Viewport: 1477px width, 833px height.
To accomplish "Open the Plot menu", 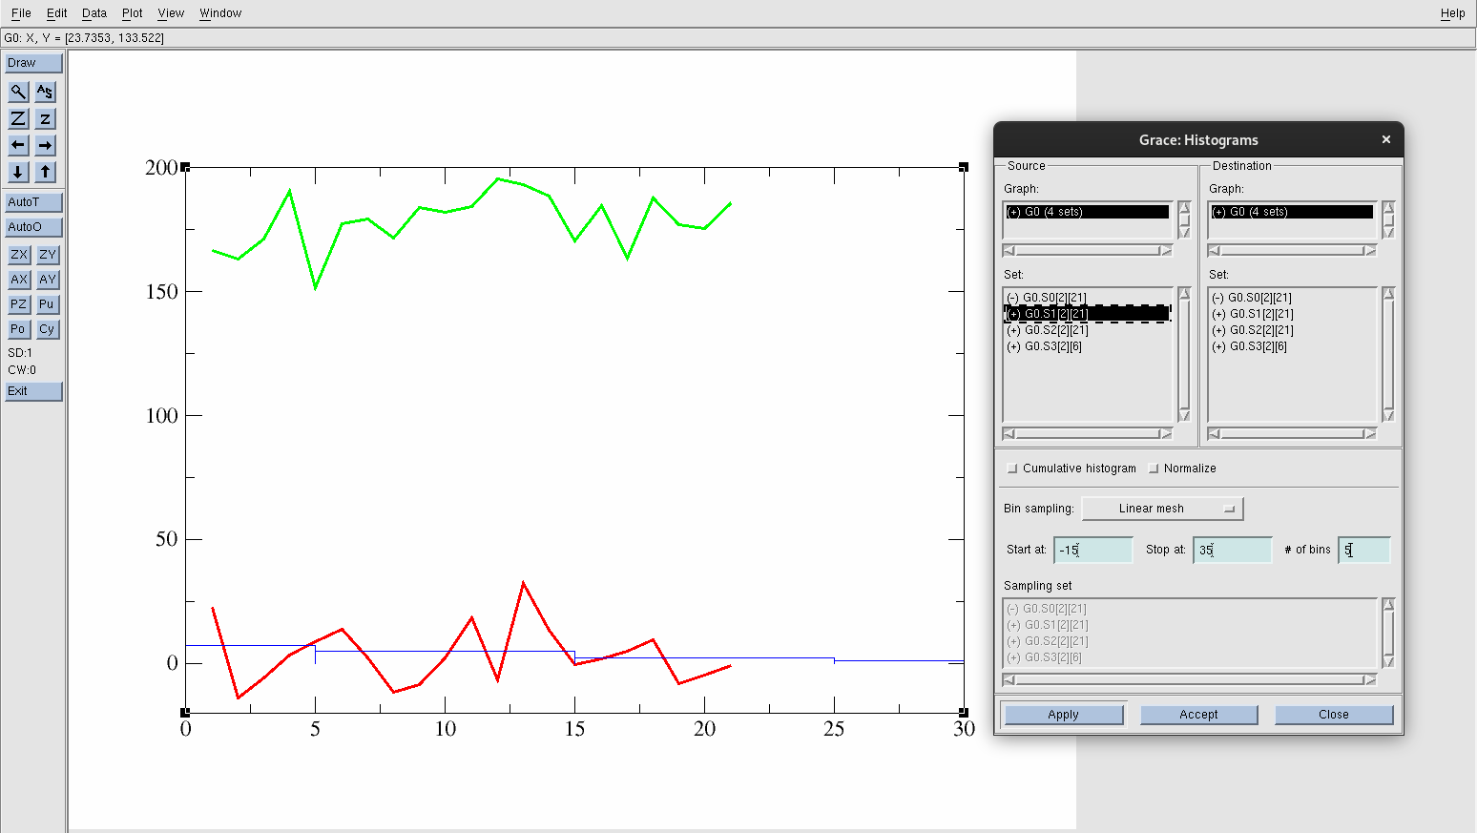I will [132, 13].
